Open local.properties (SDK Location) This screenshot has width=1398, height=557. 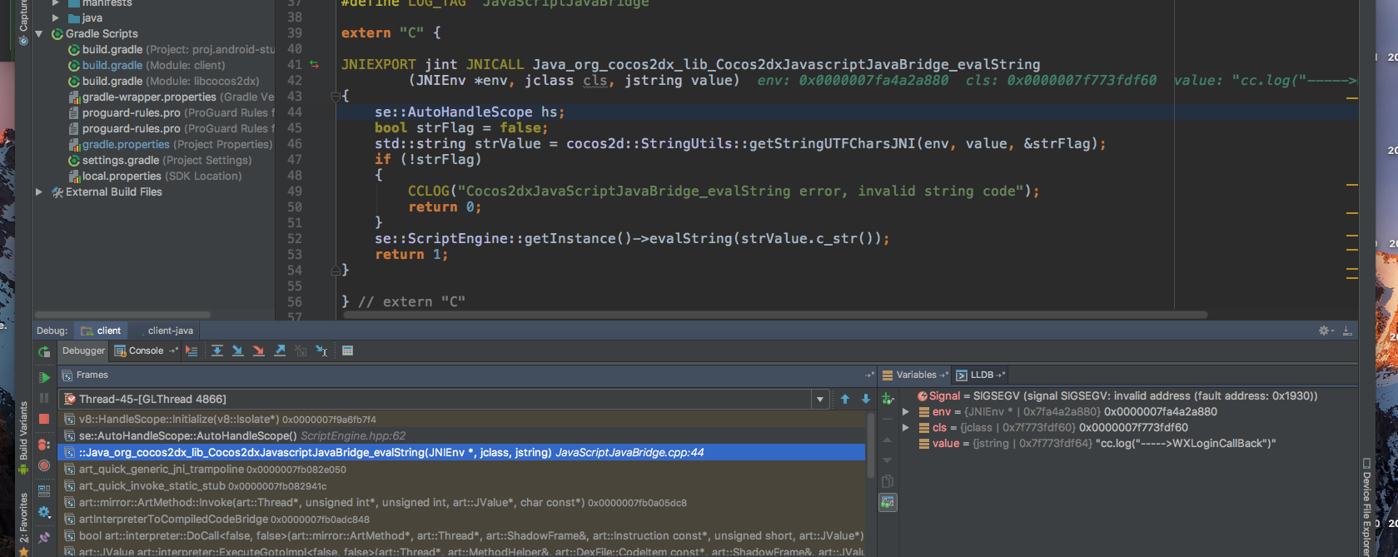[x=155, y=176]
